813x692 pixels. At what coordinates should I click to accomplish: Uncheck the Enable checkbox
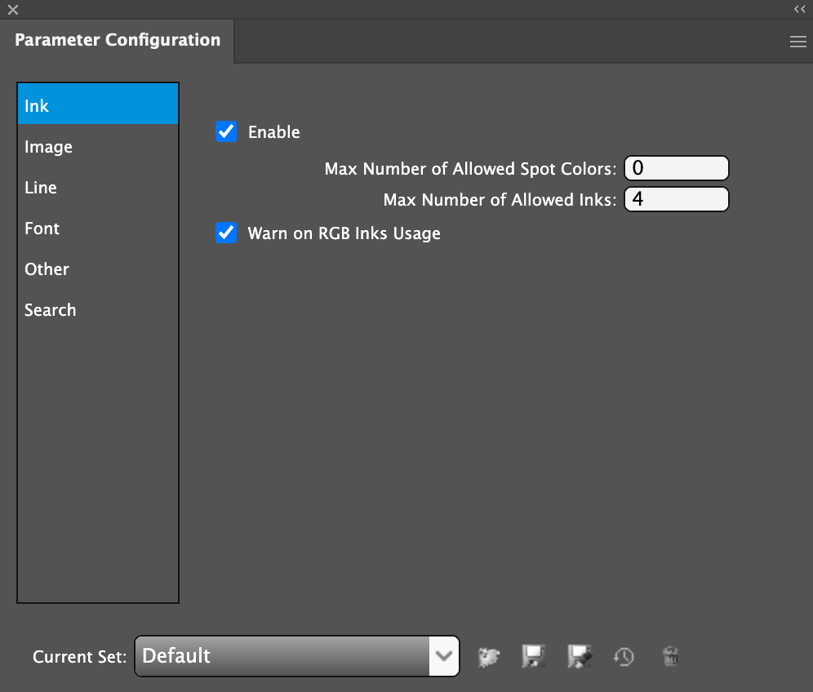click(x=226, y=131)
